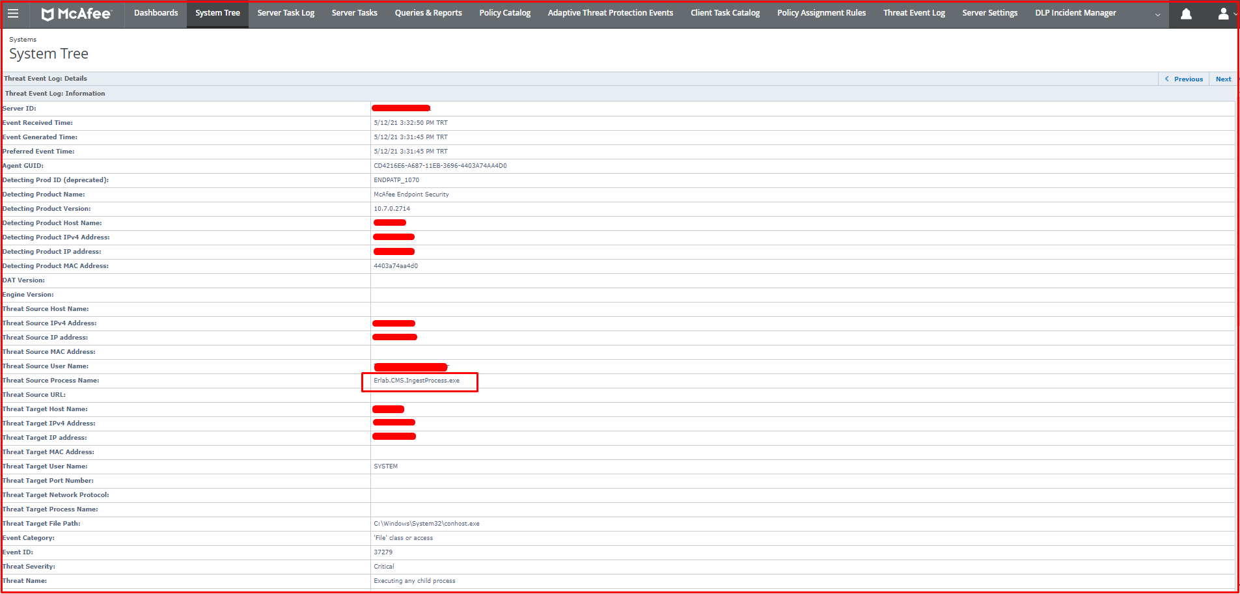The image size is (1240, 594).
Task: Click the Agent GUID value
Action: click(x=440, y=166)
